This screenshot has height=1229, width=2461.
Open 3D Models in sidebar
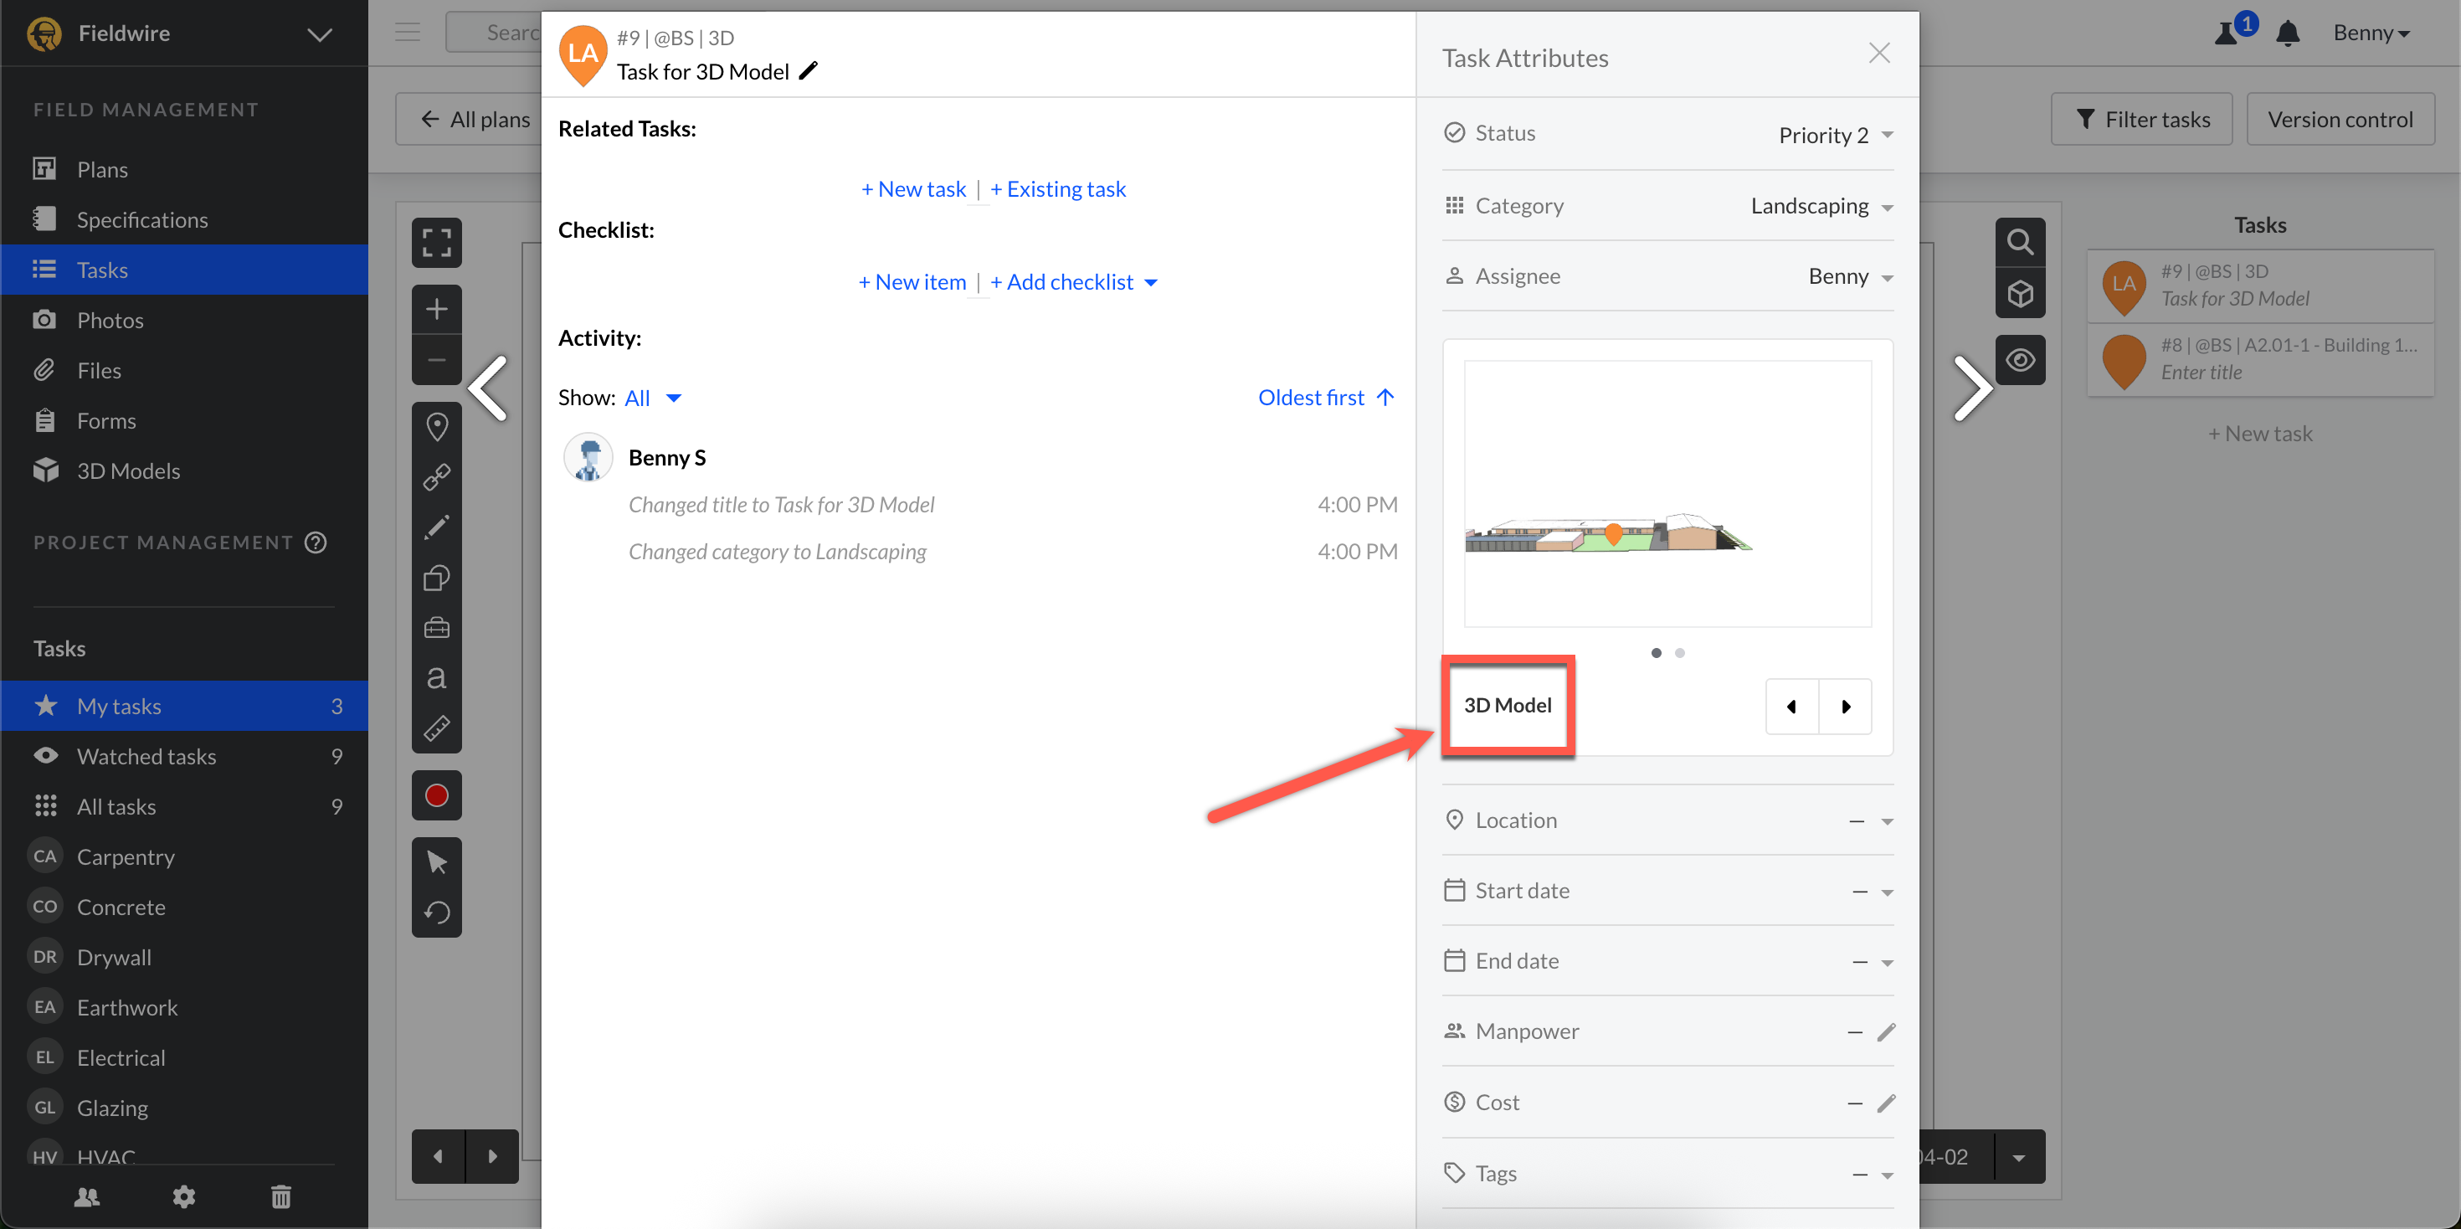128,471
